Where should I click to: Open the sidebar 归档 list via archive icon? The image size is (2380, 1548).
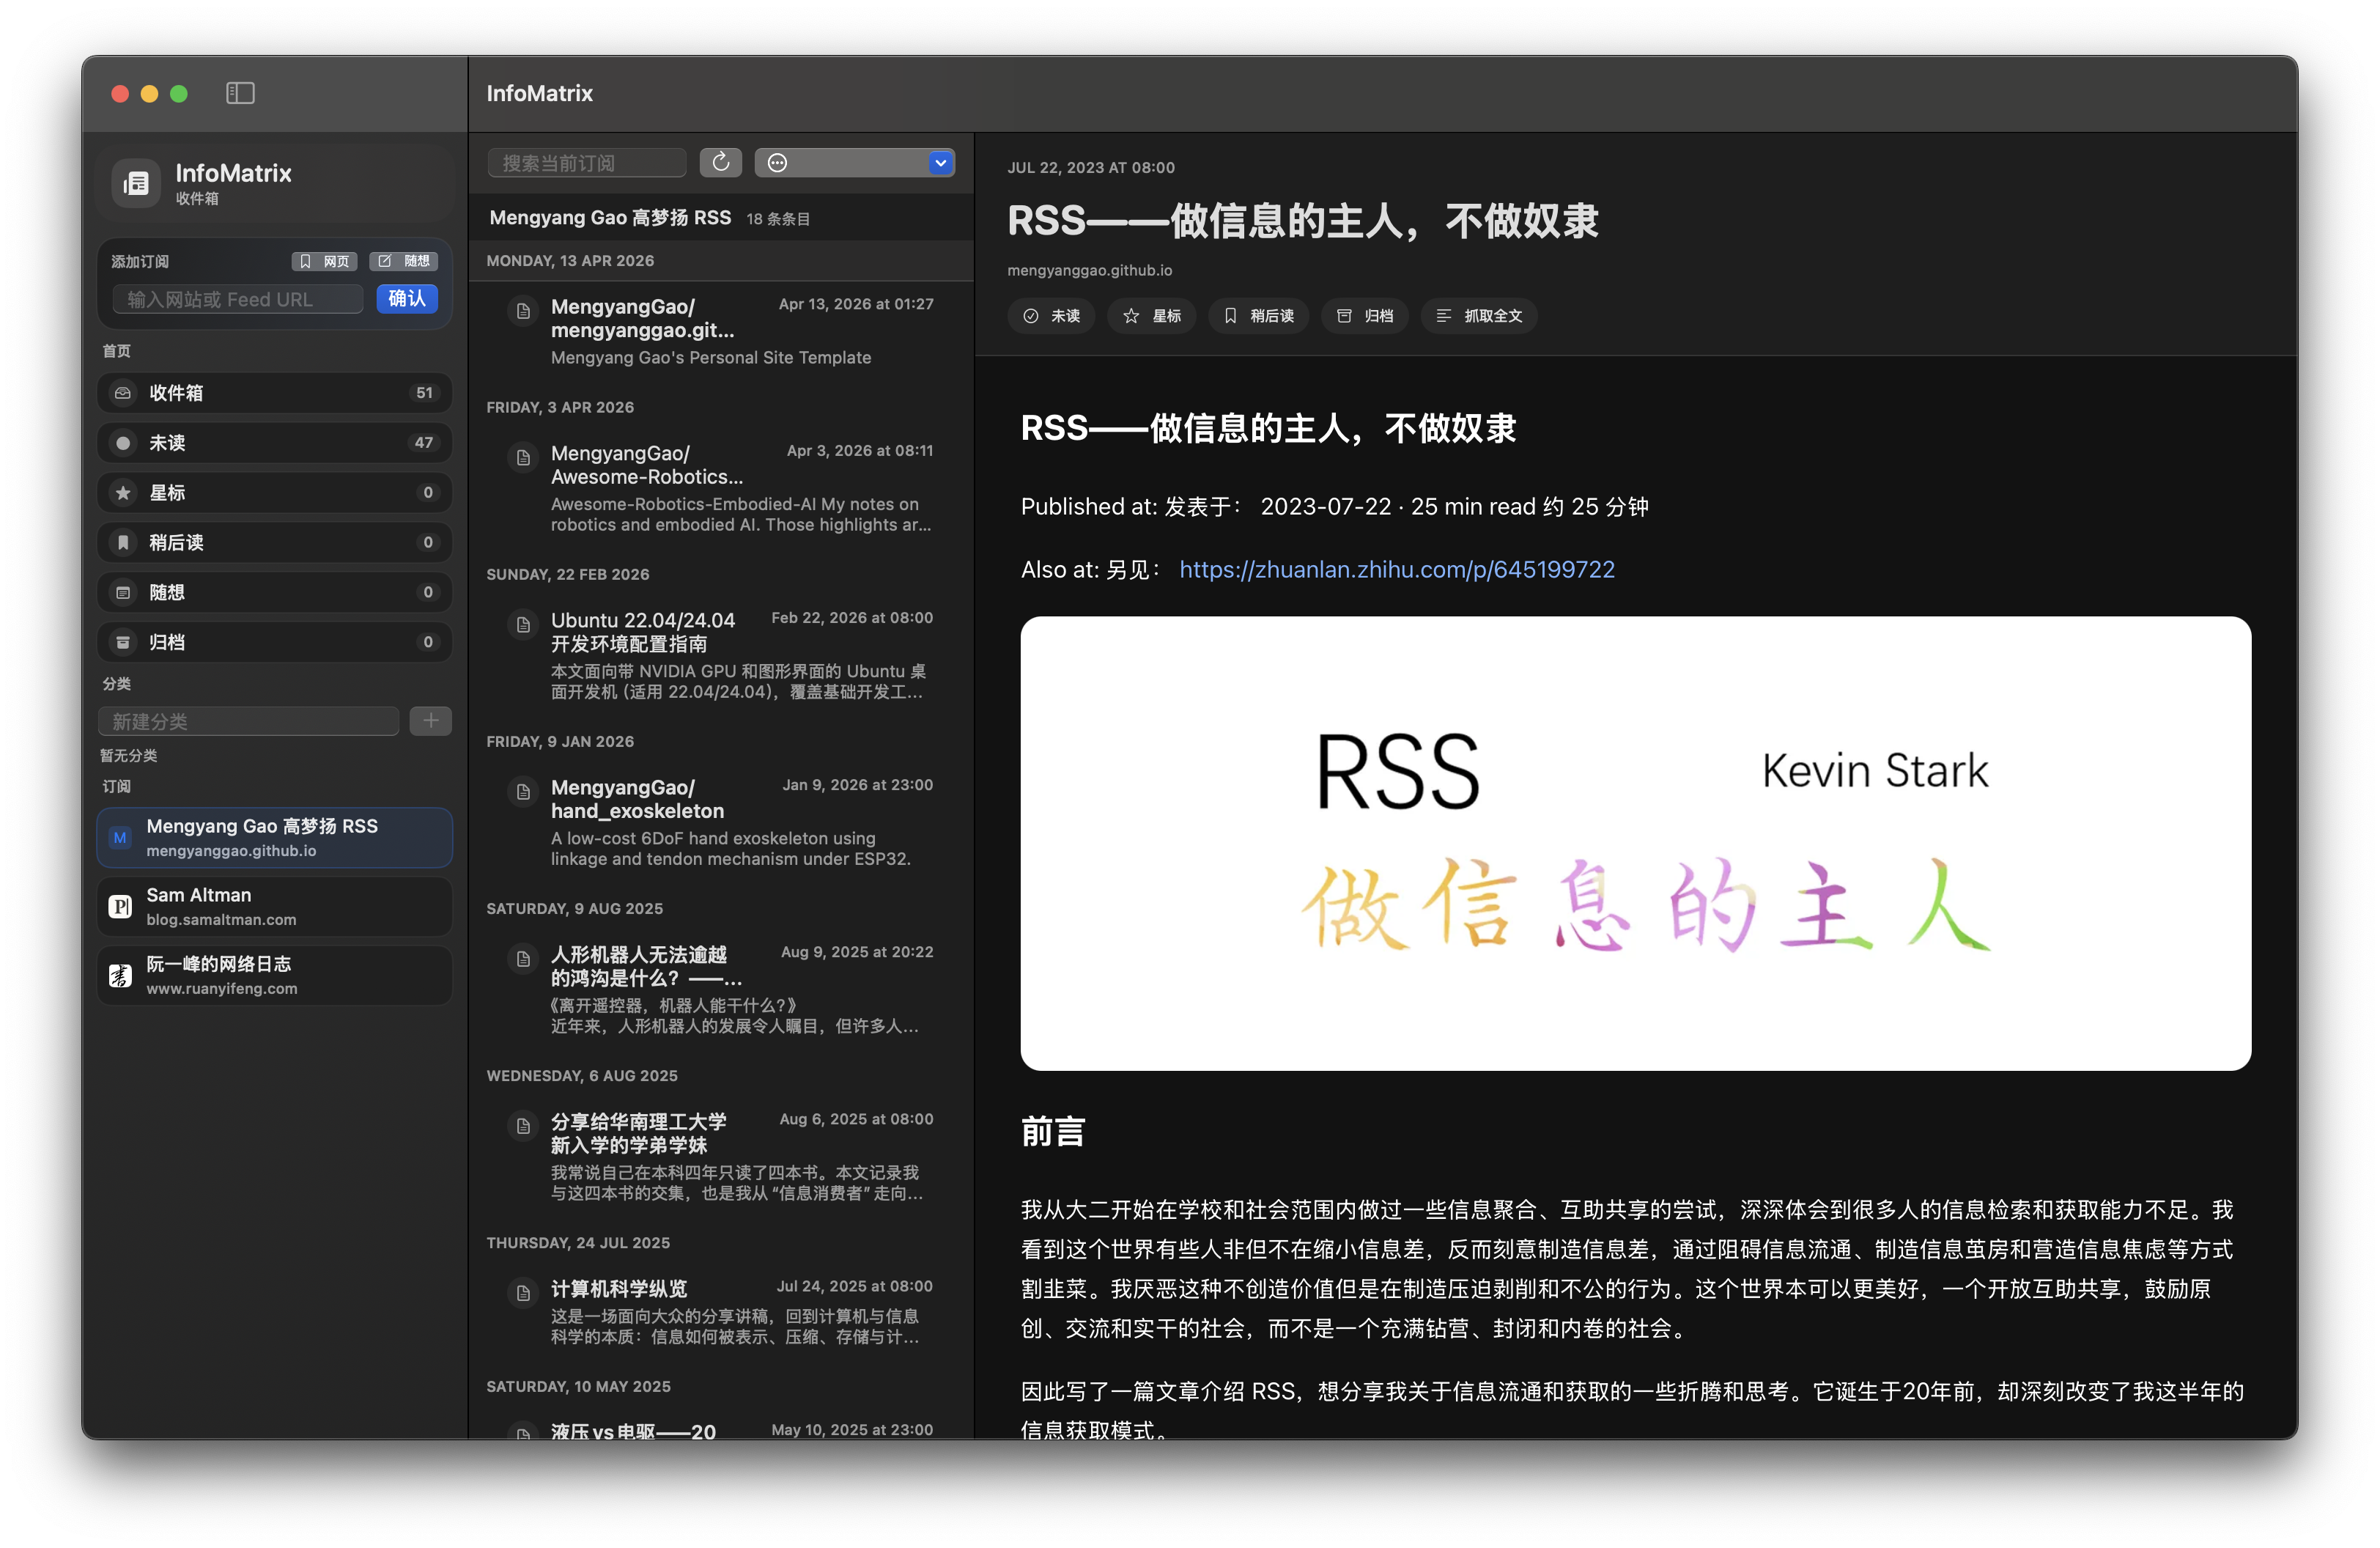[x=123, y=642]
